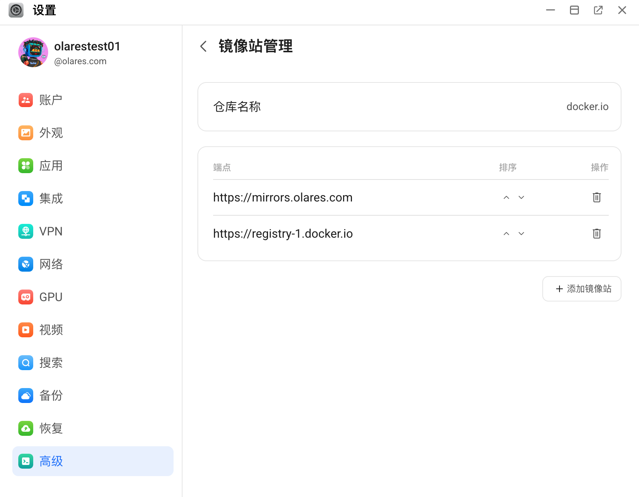Click the olarestest01 profile avatar

[33, 52]
